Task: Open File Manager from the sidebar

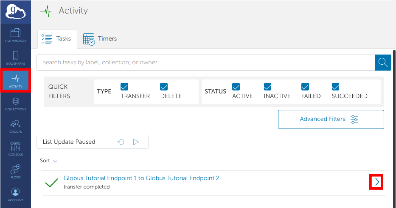Action: [x=15, y=35]
